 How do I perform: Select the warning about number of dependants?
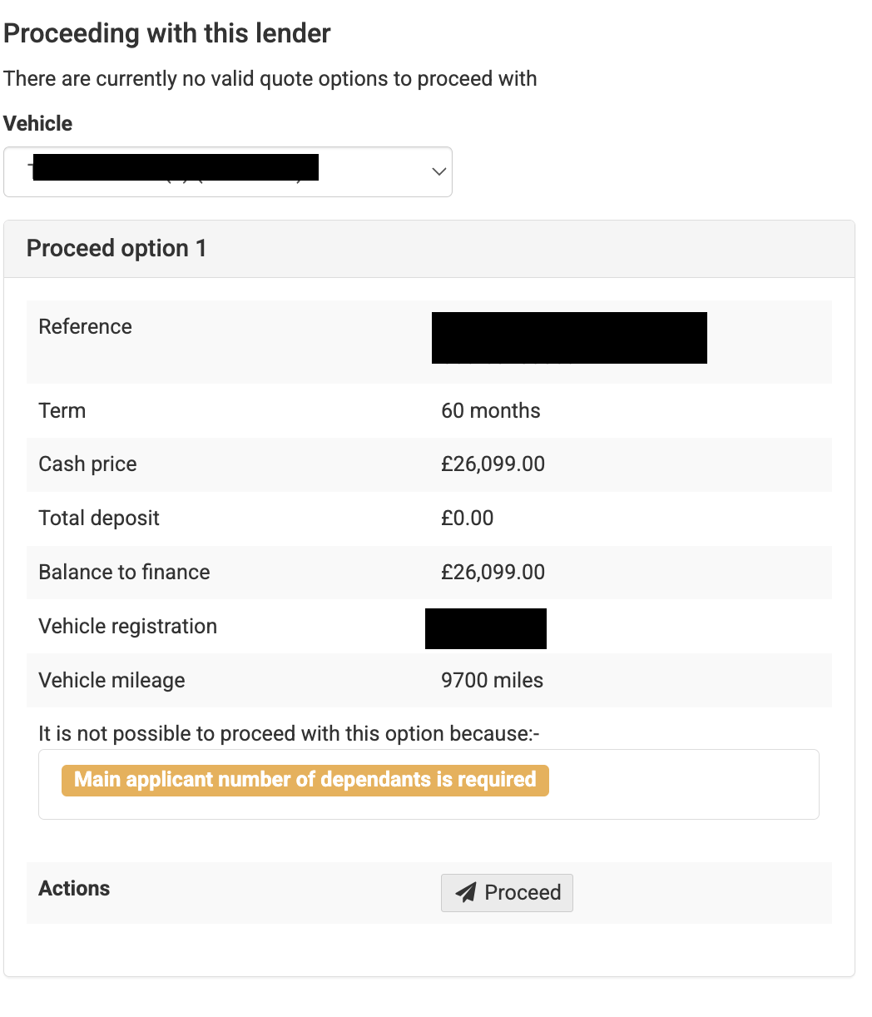[x=305, y=780]
